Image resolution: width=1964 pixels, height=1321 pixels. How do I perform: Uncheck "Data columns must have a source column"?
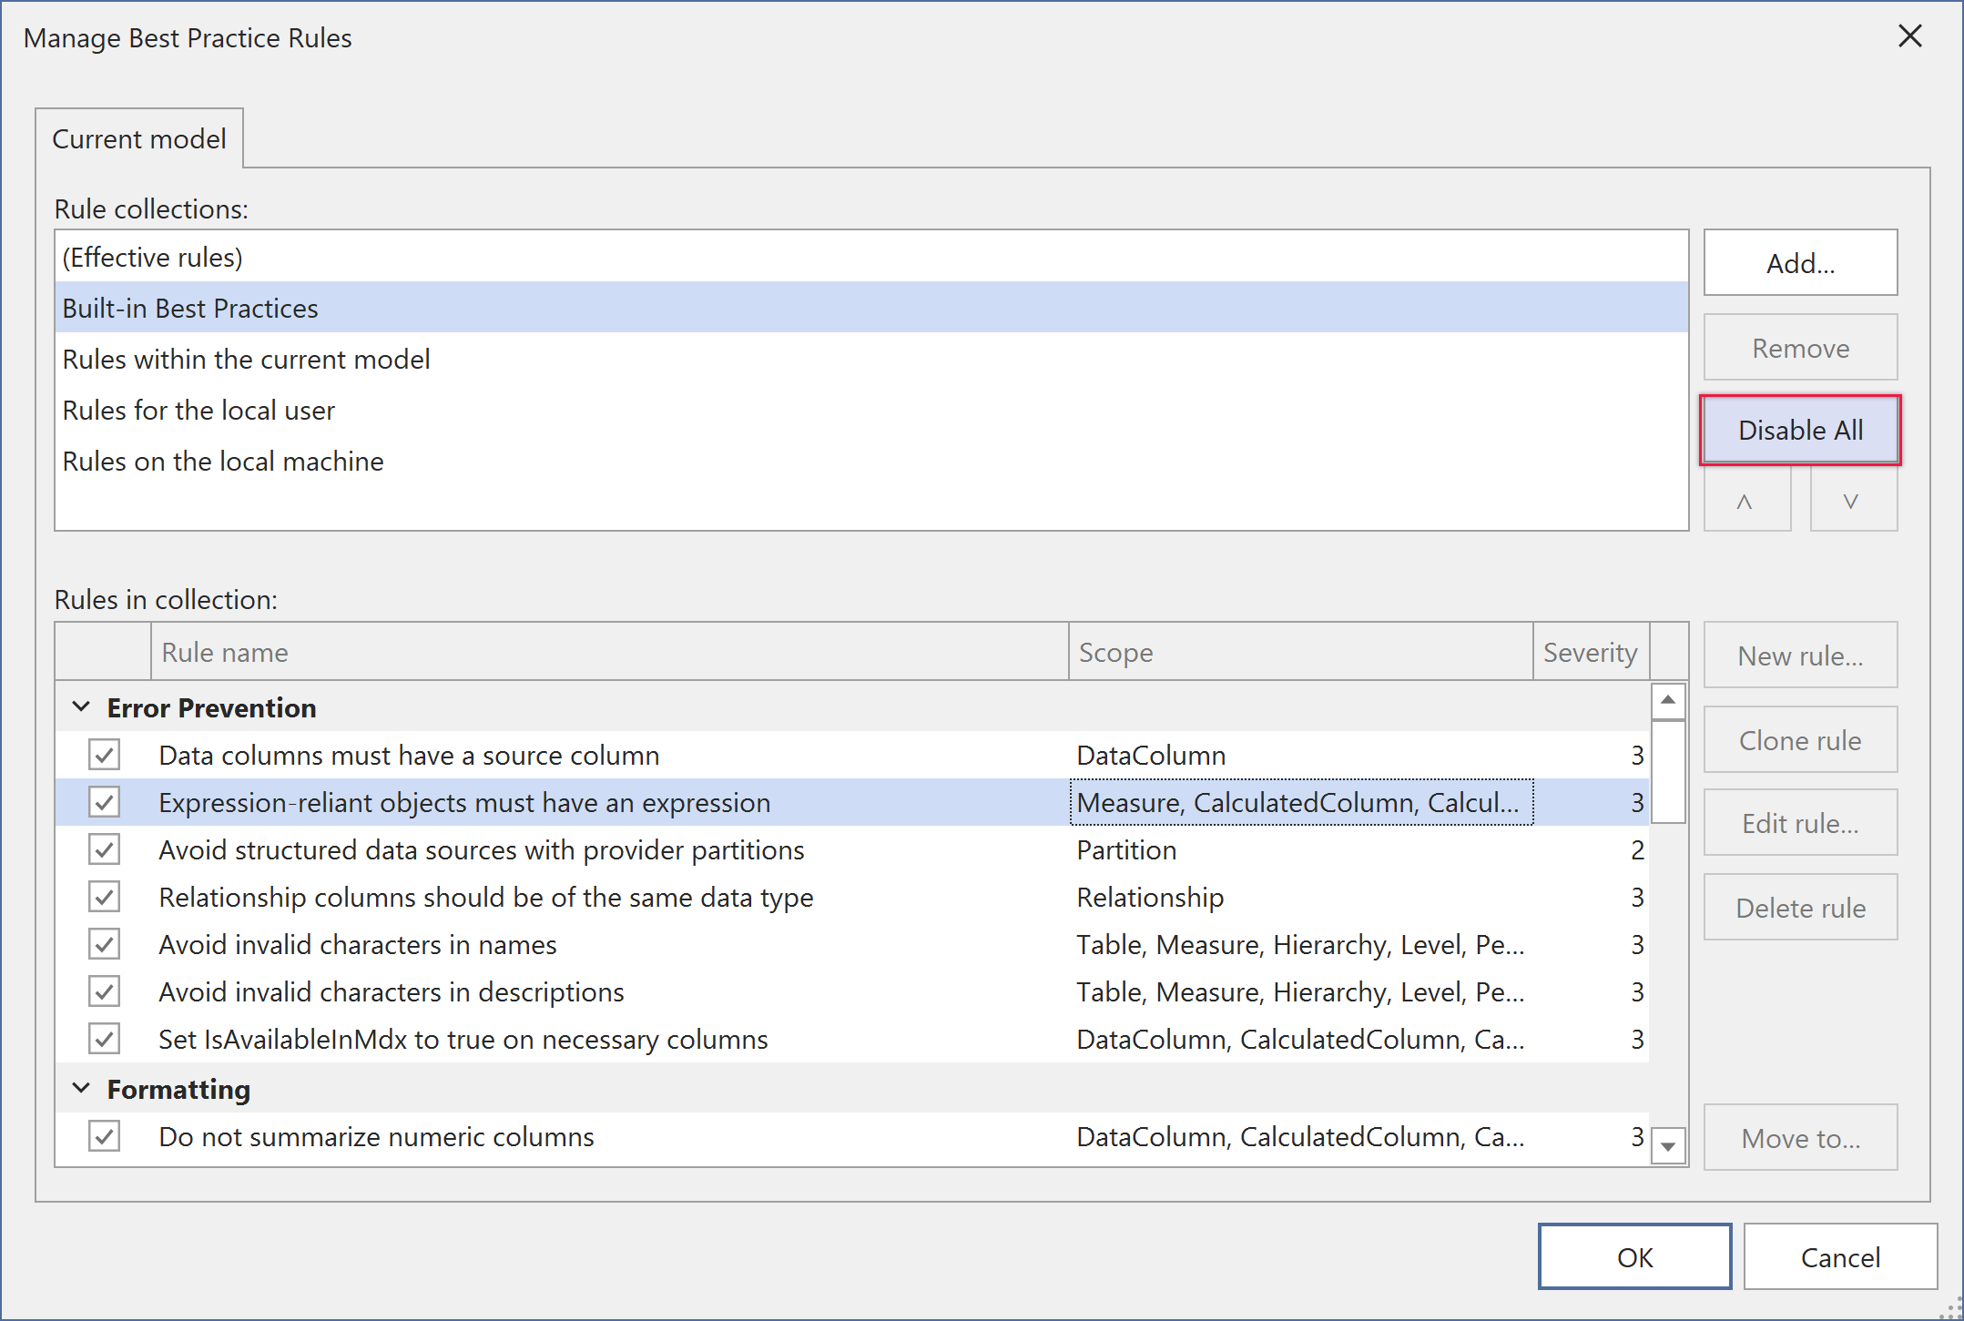(x=103, y=755)
